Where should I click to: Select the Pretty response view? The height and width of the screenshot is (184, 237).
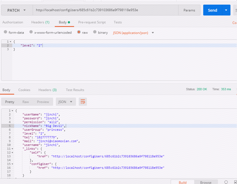(10, 102)
